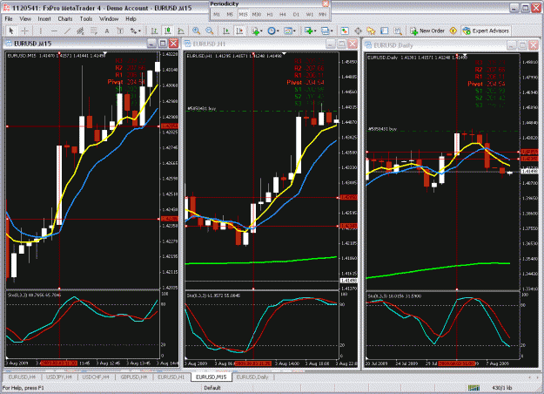Screen dimensions: 544x394
Task: Set periodicity to H4
Action: tap(283, 14)
